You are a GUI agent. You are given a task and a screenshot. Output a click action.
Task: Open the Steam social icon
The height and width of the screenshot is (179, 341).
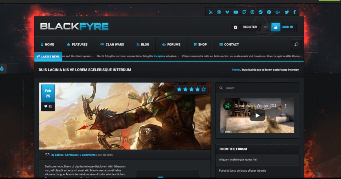[260, 12]
